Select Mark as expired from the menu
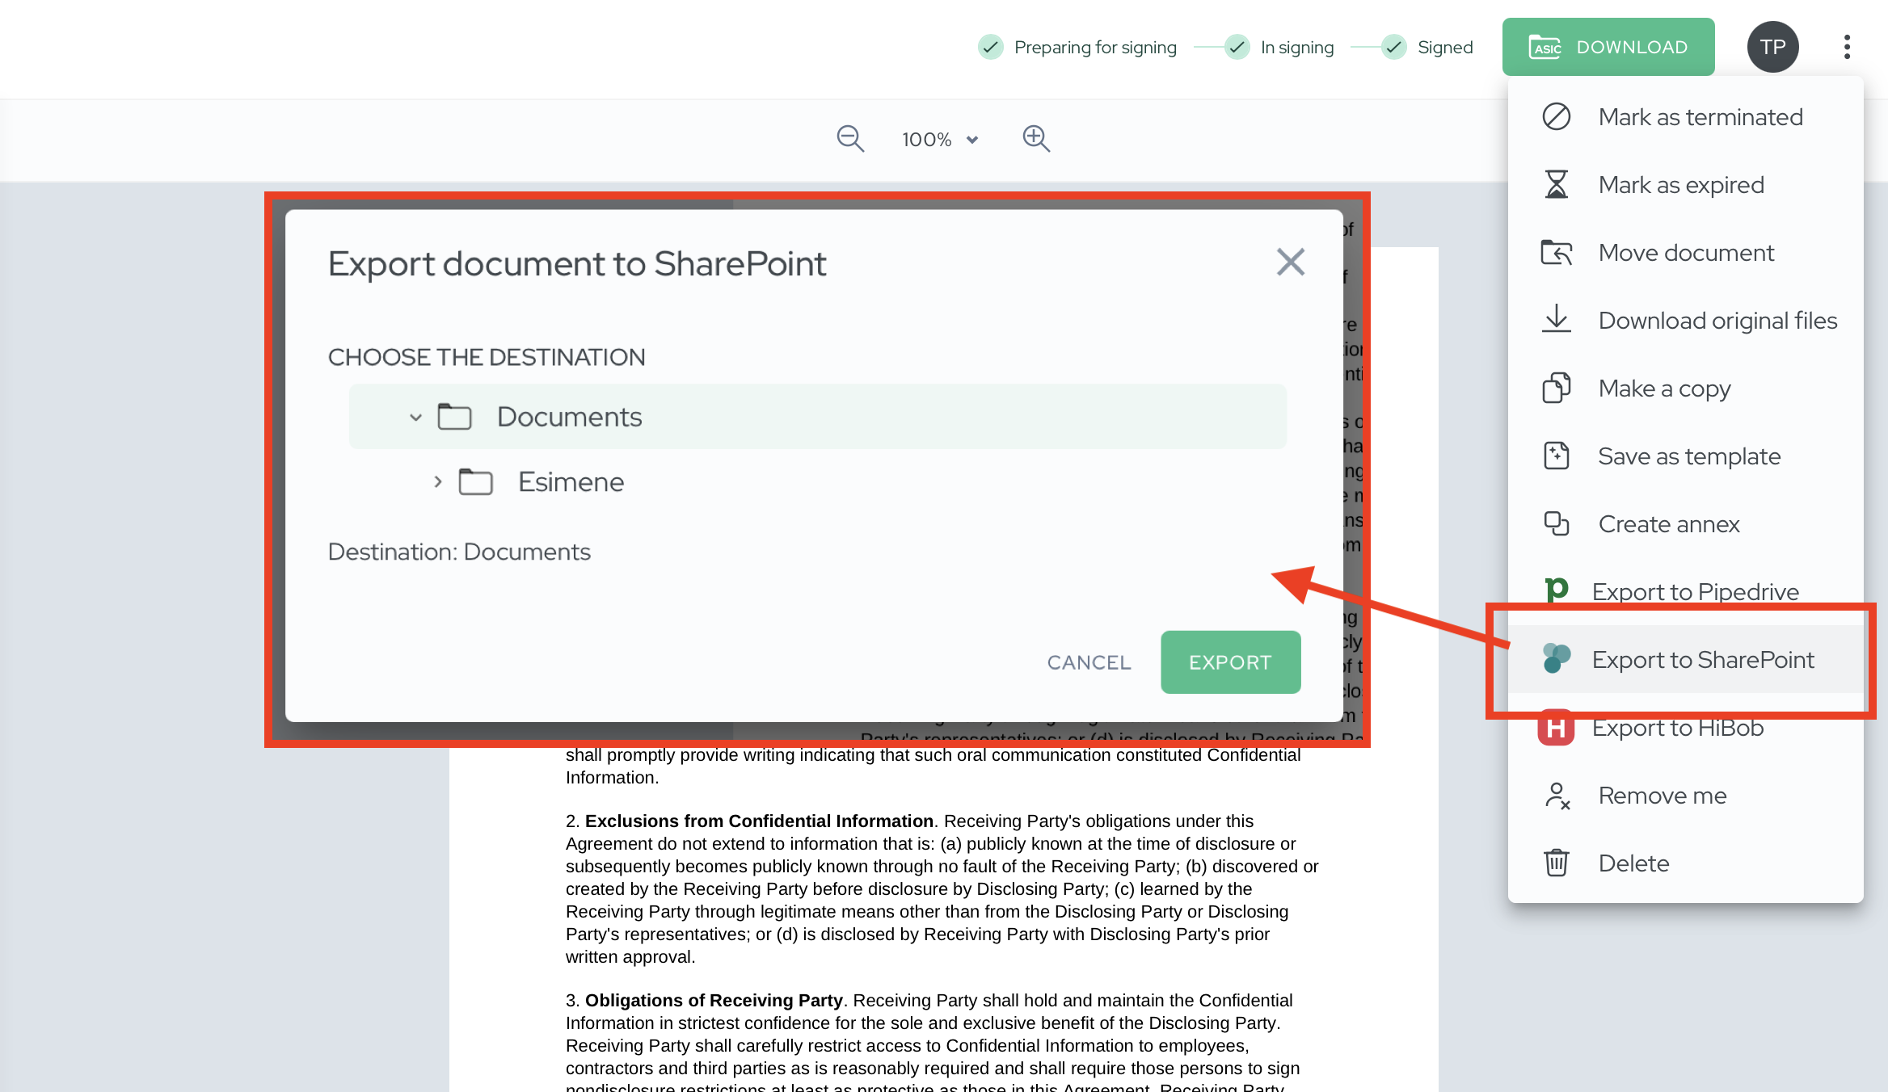This screenshot has width=1888, height=1092. (x=1686, y=185)
